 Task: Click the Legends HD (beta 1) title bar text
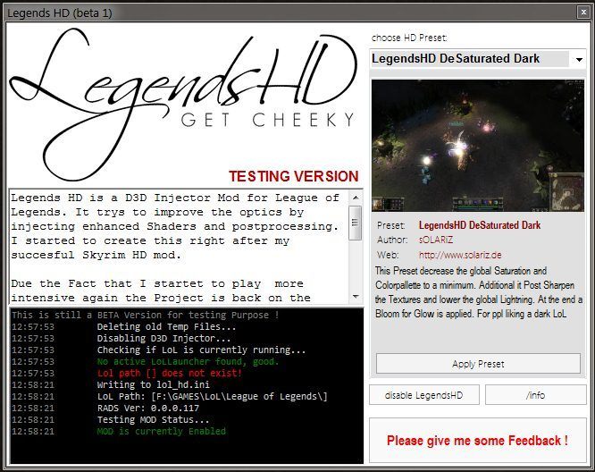(60, 13)
